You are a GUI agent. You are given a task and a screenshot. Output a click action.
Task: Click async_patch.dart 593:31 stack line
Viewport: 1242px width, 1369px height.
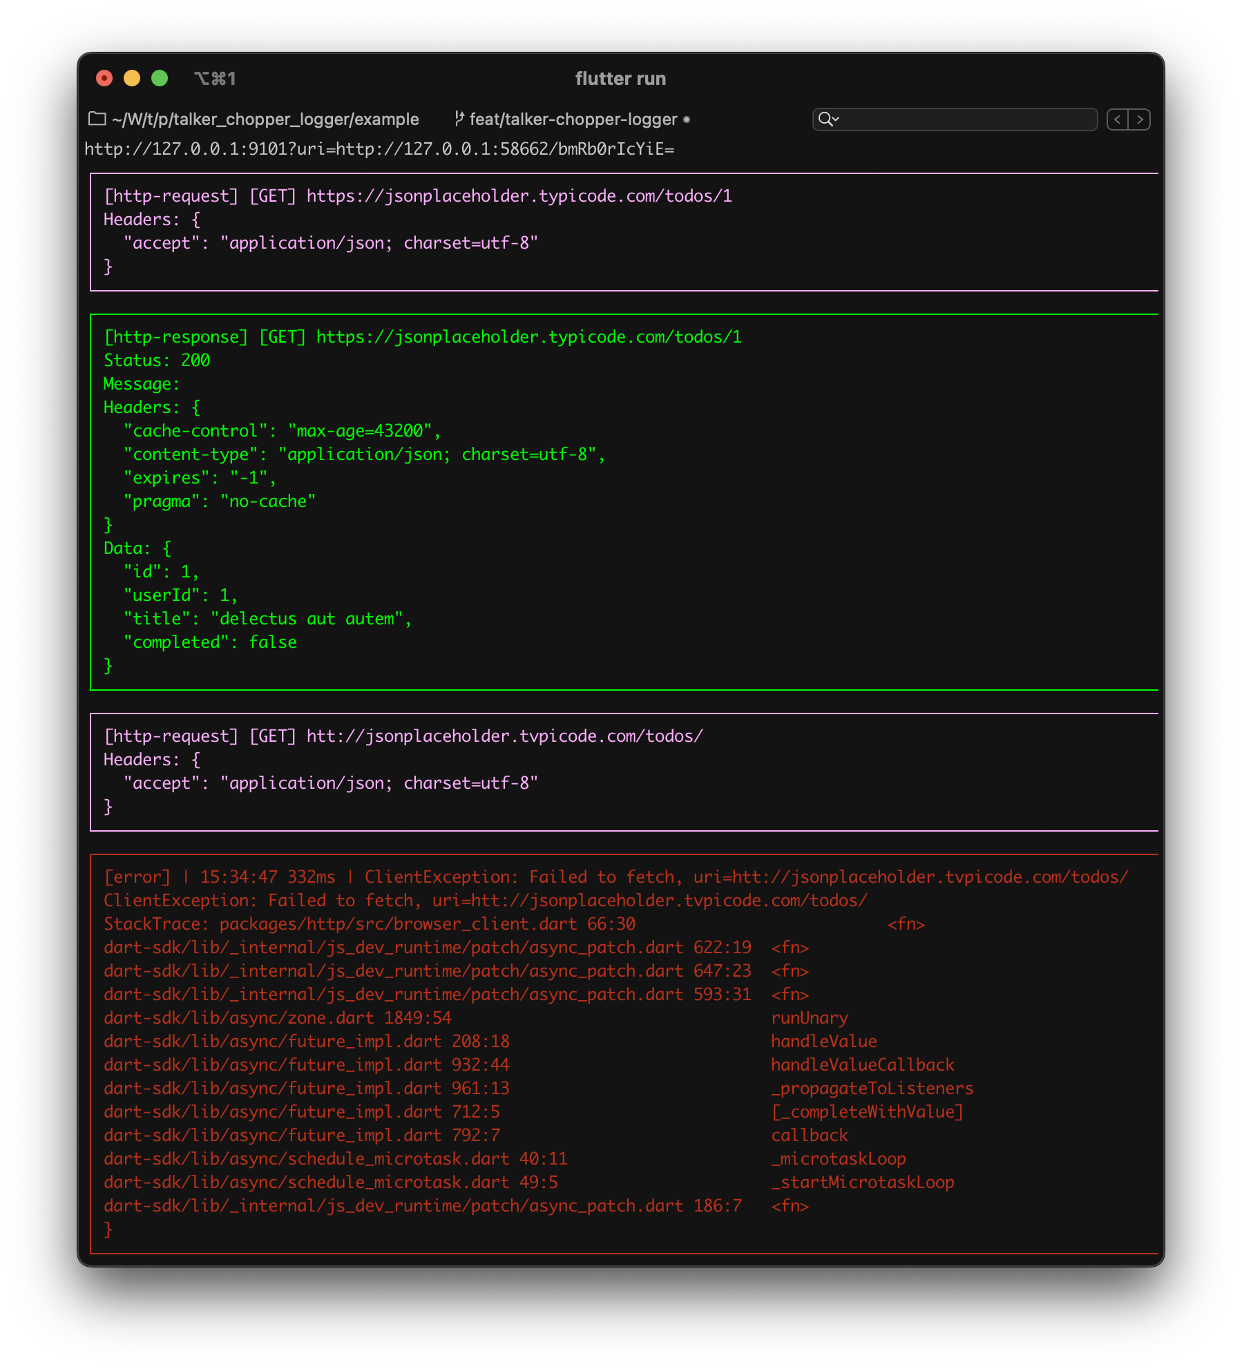tap(428, 995)
